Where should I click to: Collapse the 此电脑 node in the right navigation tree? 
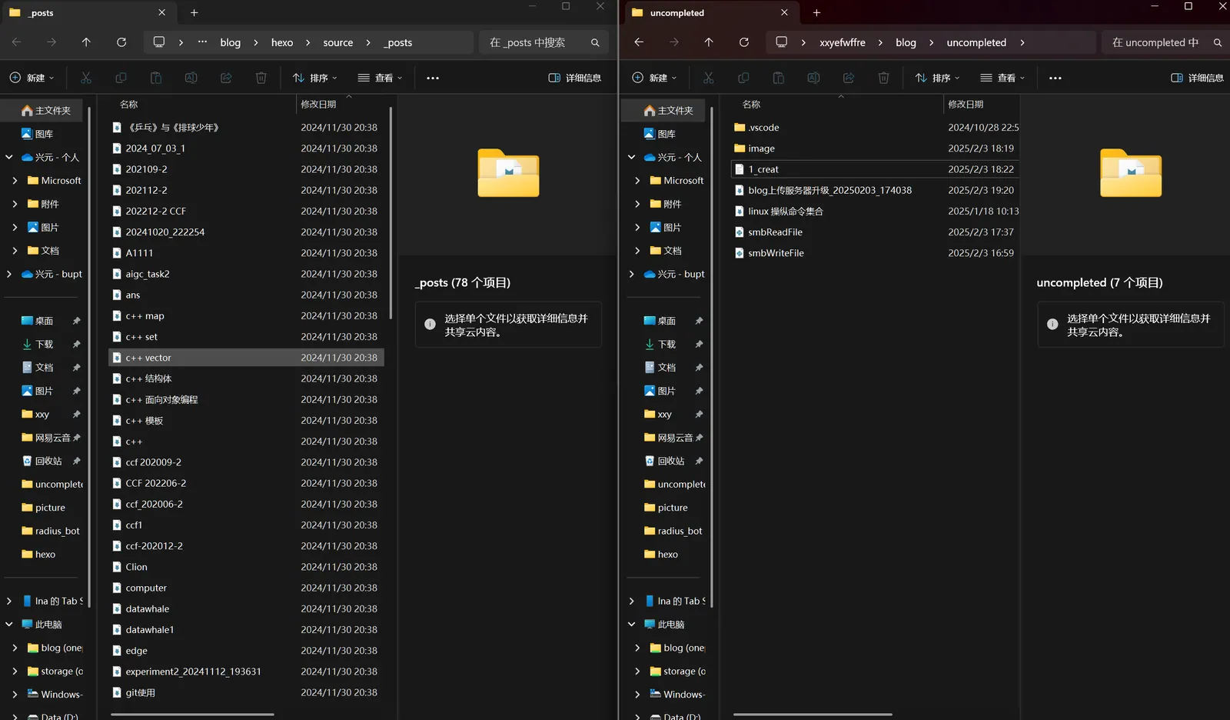[631, 625]
